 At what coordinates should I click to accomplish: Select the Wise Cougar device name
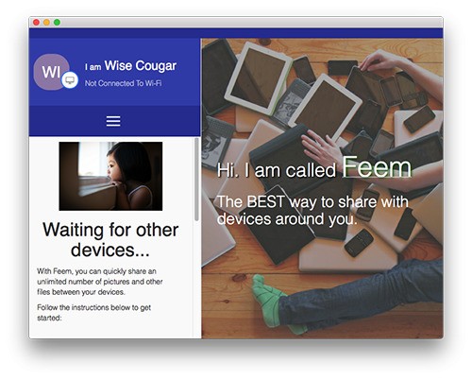click(x=141, y=66)
